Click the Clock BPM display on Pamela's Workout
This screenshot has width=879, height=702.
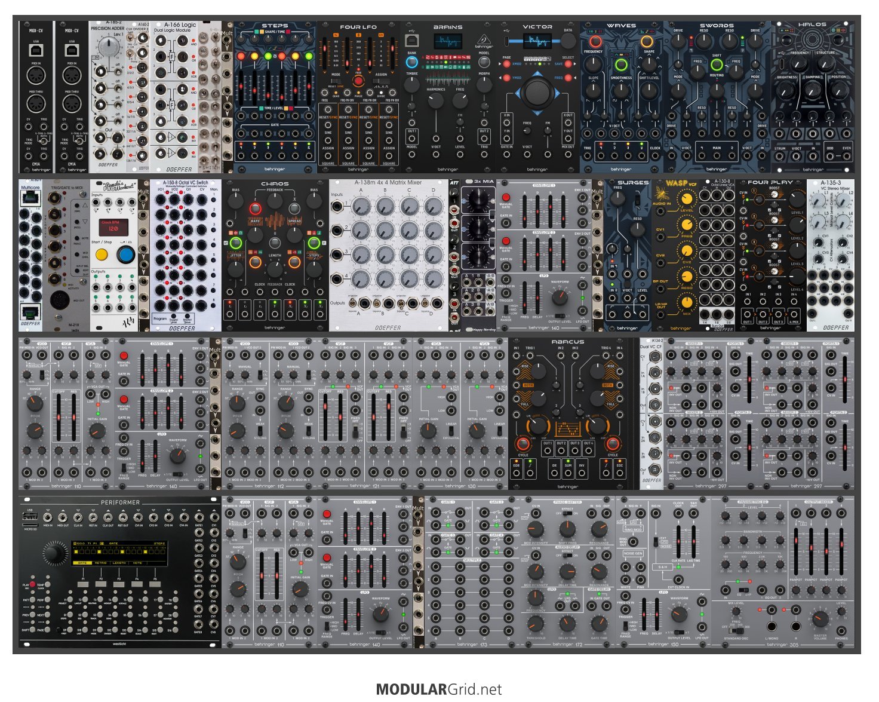(x=114, y=228)
